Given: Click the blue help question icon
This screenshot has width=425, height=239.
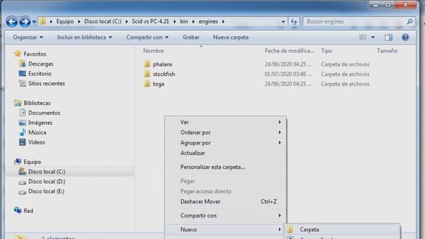Looking at the screenshot, I should 405,37.
